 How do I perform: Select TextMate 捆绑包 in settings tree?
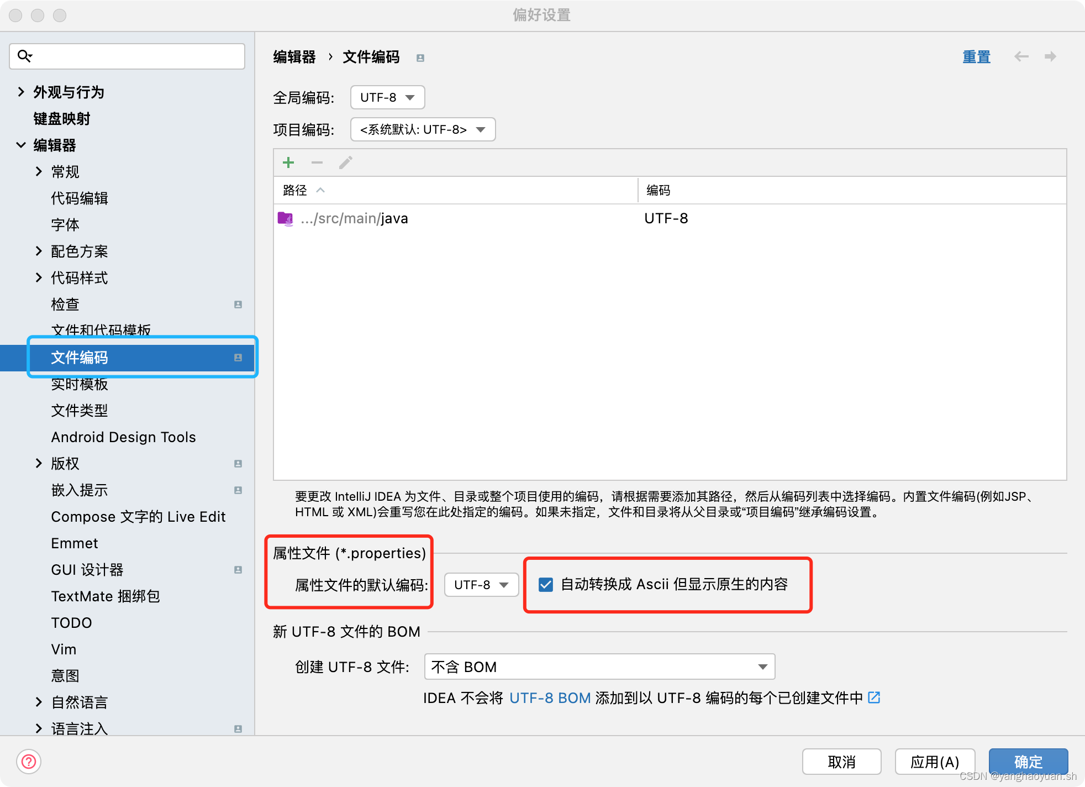pyautogui.click(x=106, y=596)
